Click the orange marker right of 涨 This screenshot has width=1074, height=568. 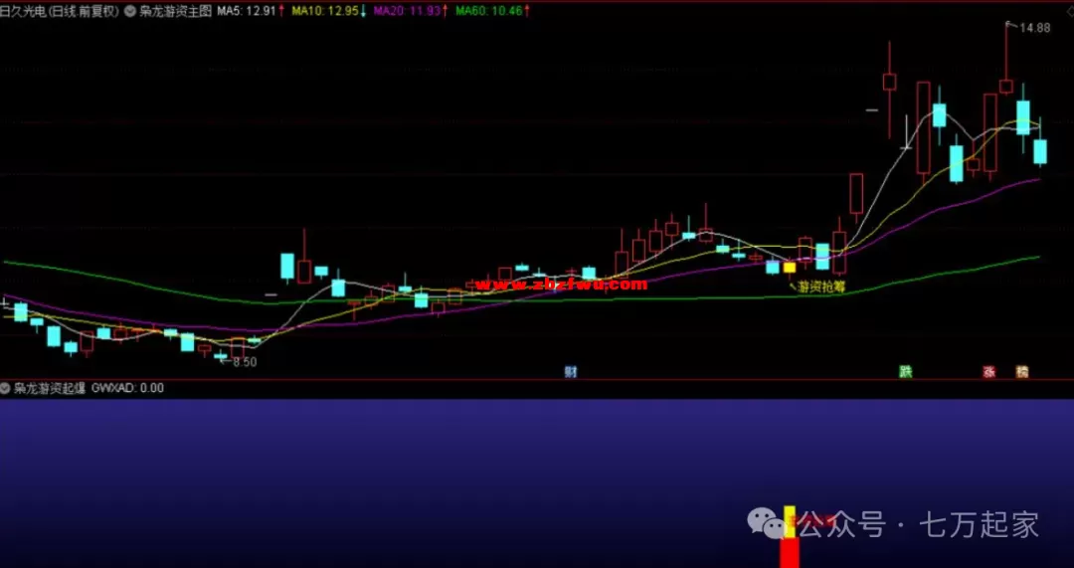[x=1022, y=372]
